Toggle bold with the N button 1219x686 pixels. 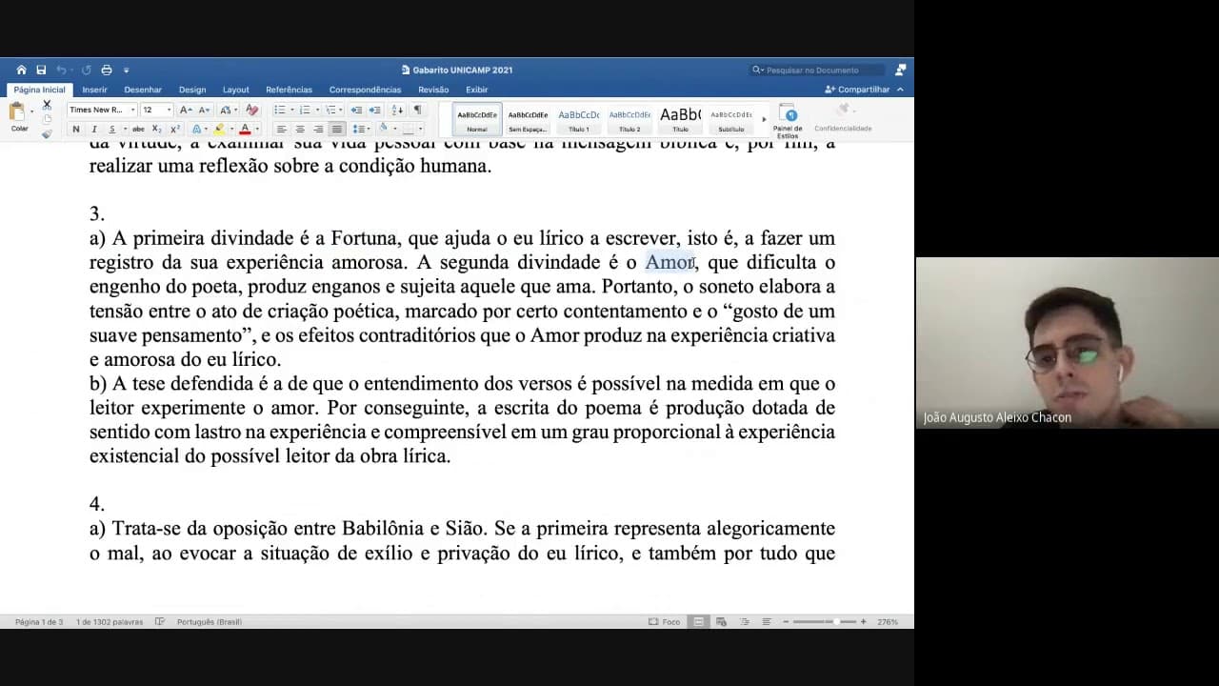click(76, 129)
